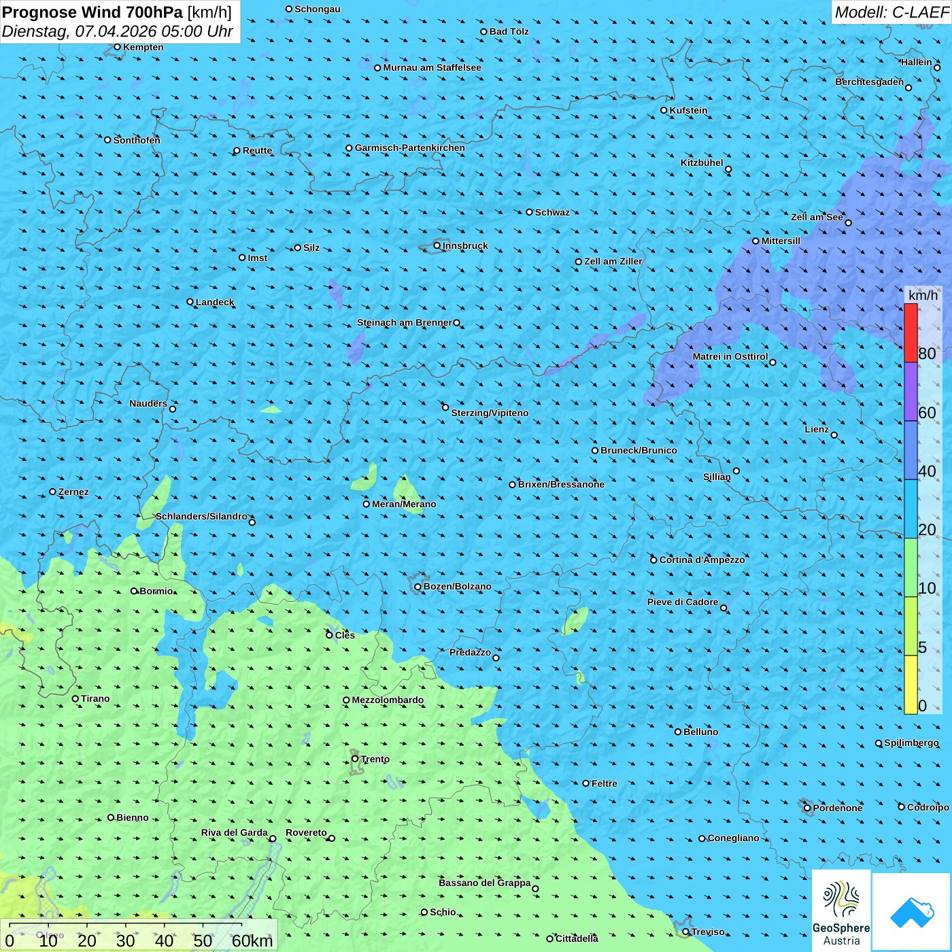
Task: Click the Pordenone city marker
Action: [807, 808]
